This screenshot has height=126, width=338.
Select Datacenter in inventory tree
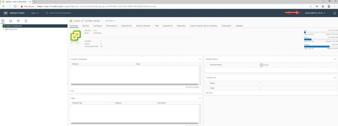point(13,29)
